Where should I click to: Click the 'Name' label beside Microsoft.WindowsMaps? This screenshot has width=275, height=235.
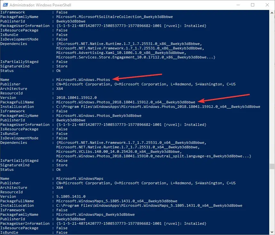point(5,178)
